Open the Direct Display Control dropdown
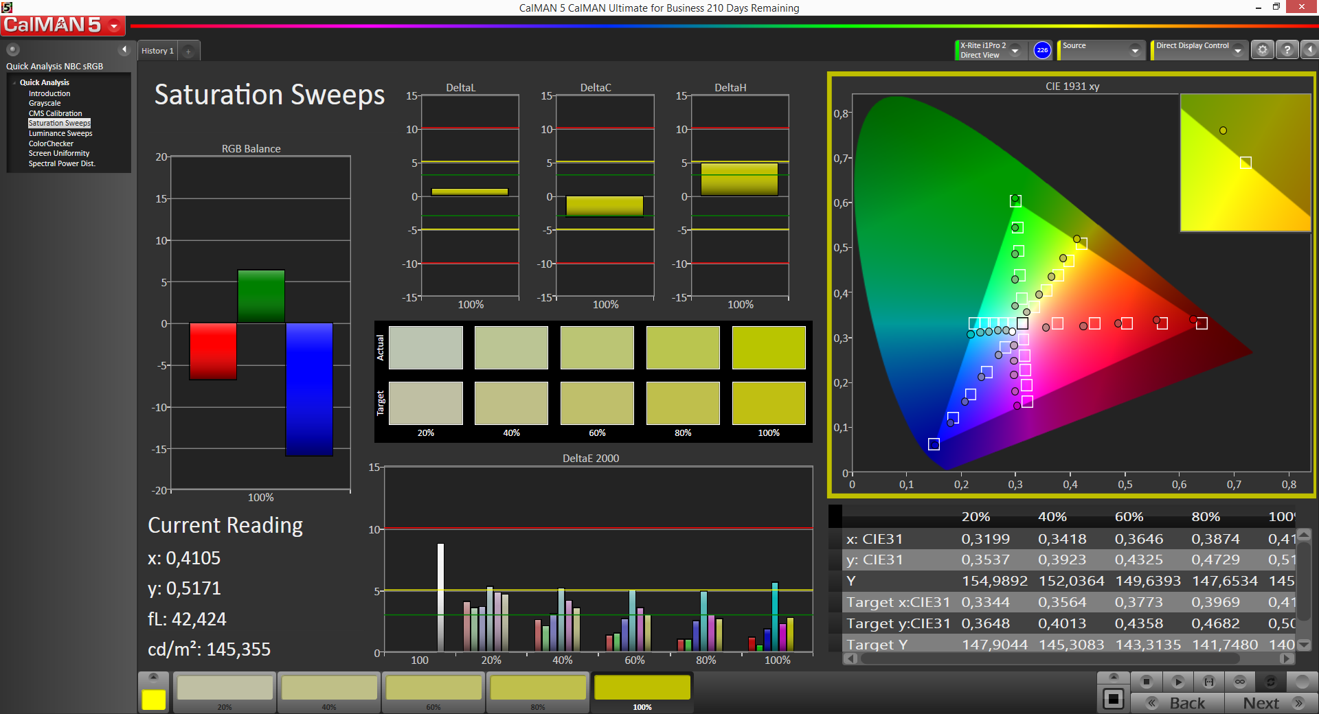The width and height of the screenshot is (1319, 714). (1237, 50)
